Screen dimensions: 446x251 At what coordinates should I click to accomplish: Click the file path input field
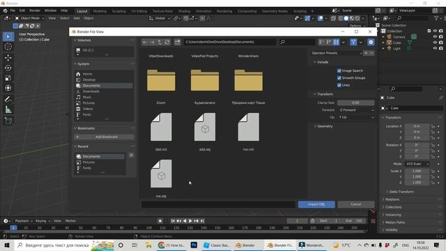230,42
